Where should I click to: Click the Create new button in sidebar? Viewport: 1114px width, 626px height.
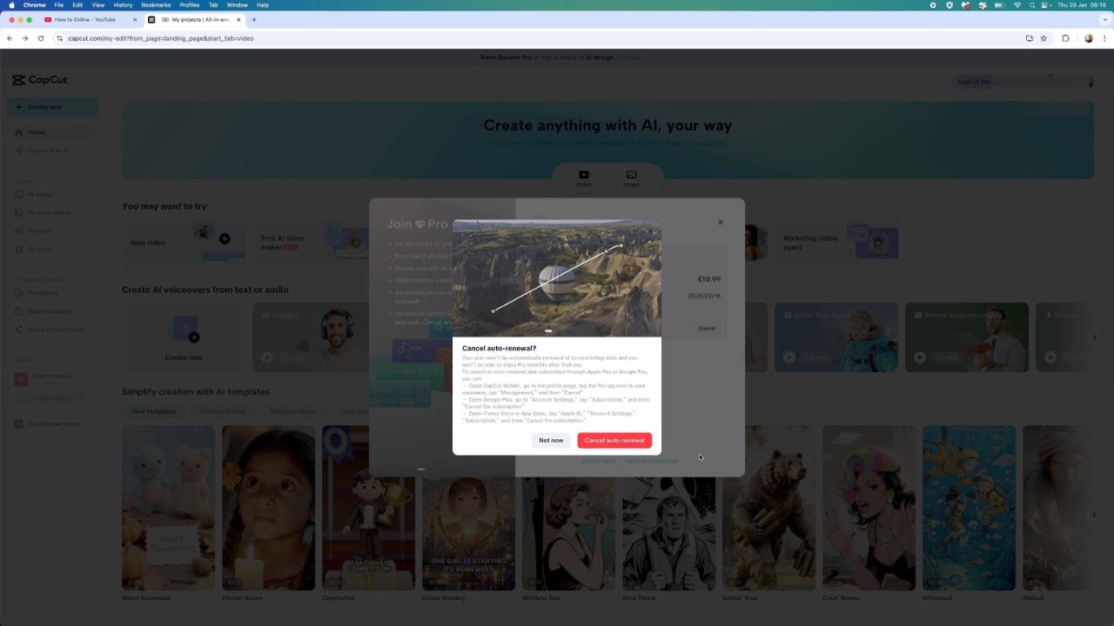(x=52, y=107)
